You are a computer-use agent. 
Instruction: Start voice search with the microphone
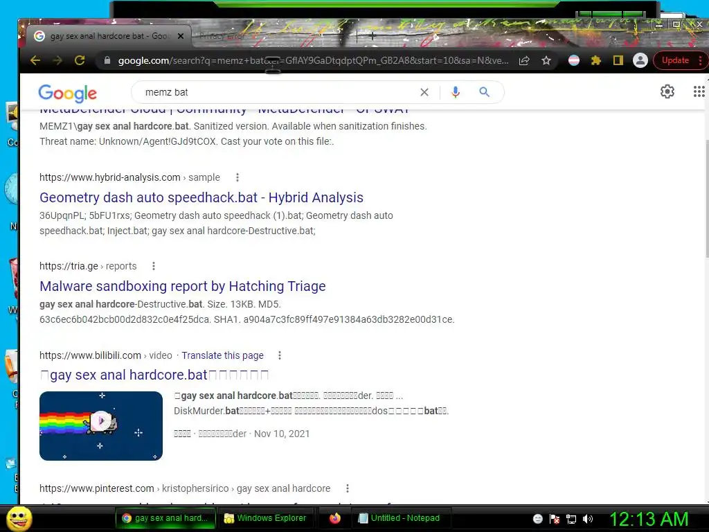point(456,92)
